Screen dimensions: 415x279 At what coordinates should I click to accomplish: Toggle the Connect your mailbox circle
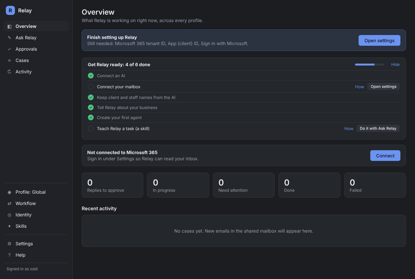pos(91,87)
